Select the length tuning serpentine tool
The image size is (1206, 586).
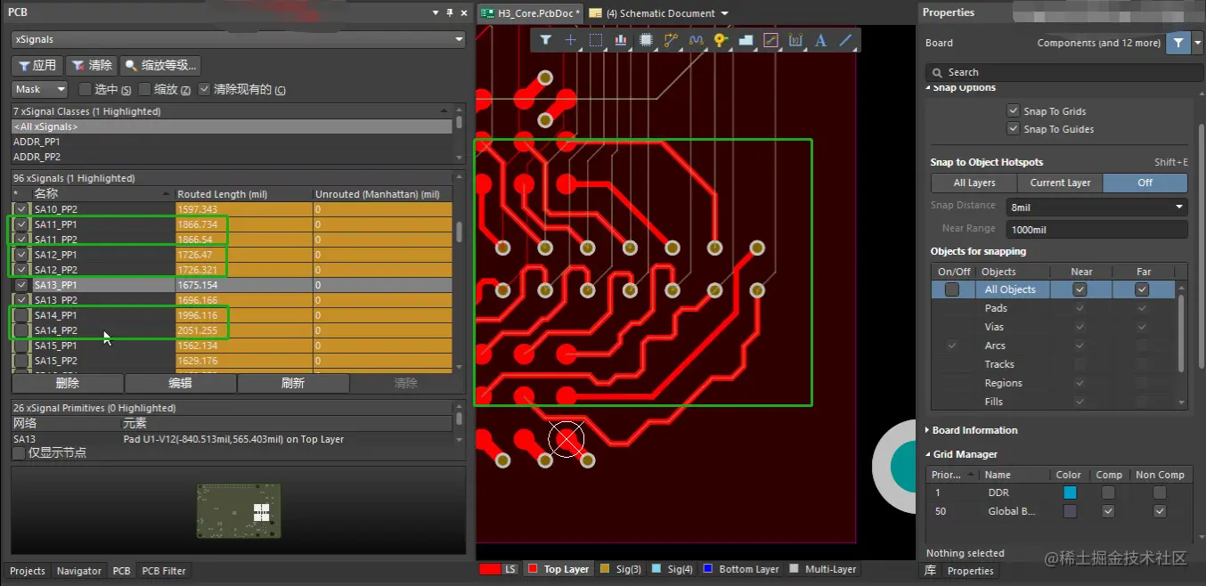click(696, 40)
